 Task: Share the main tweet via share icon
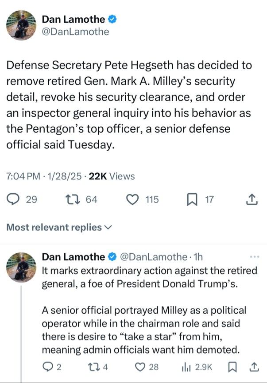point(252,199)
